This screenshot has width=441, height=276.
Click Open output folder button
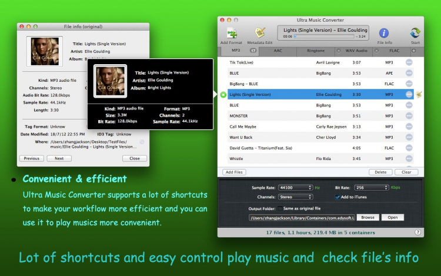[x=393, y=218]
